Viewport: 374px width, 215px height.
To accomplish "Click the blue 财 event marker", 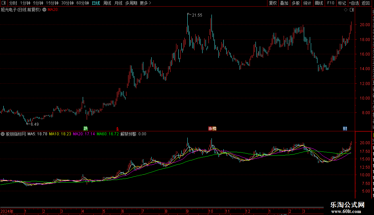I will (345, 128).
